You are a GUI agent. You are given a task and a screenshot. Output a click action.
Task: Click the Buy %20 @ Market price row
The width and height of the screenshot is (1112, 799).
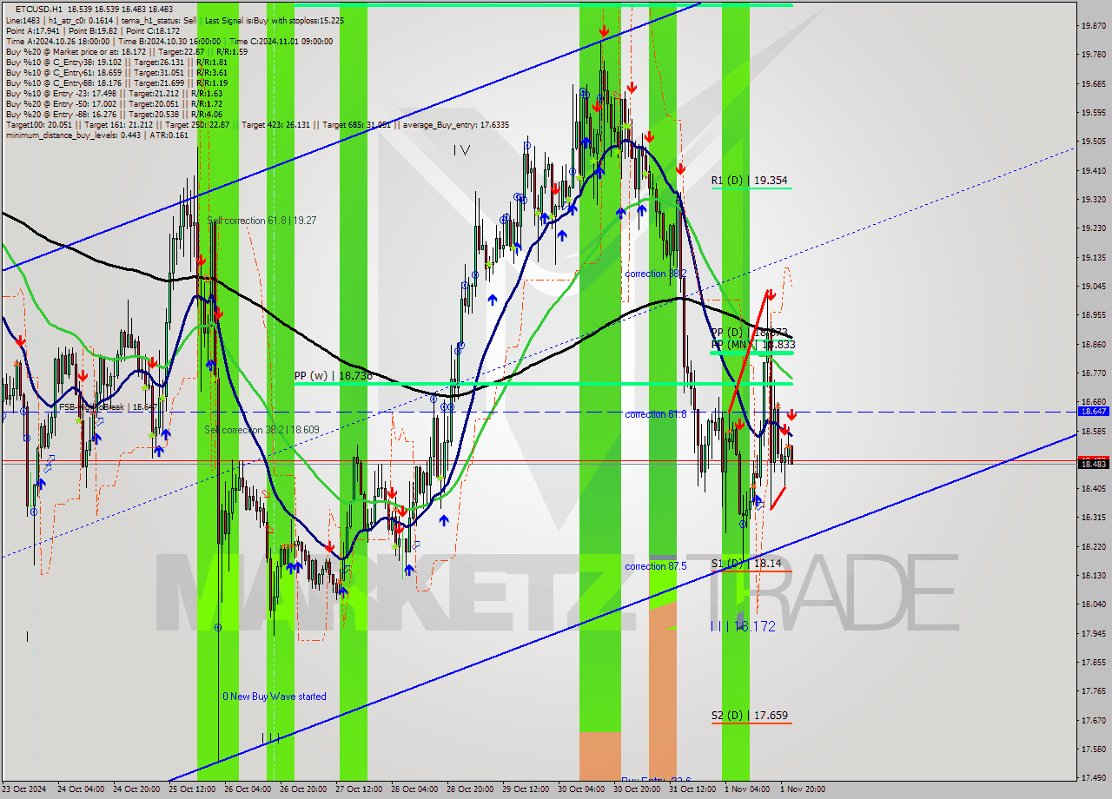tap(126, 51)
